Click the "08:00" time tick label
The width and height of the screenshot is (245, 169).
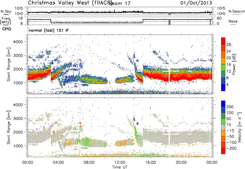pos(89,163)
